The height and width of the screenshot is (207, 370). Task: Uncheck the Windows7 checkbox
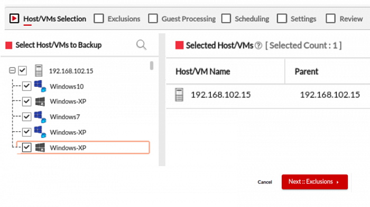coord(26,117)
